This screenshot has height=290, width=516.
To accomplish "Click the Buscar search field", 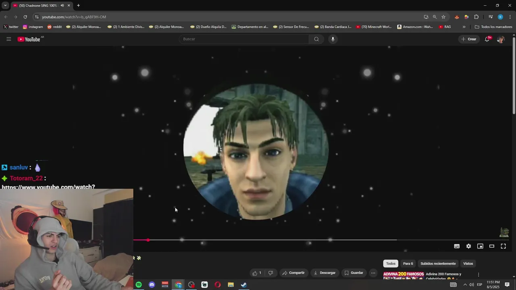I will tap(244, 39).
